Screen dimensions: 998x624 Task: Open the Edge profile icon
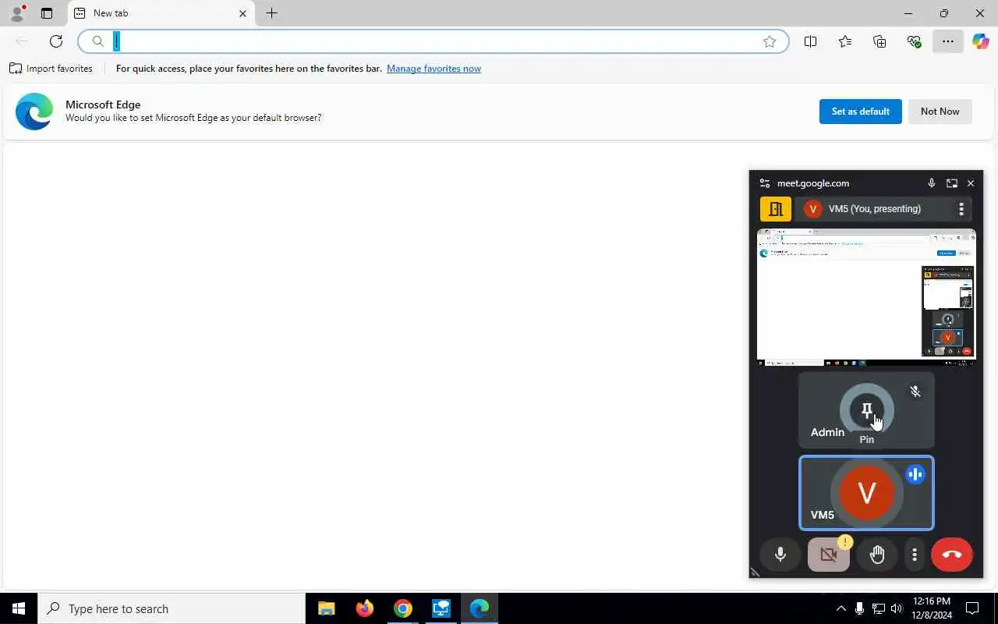point(16,13)
